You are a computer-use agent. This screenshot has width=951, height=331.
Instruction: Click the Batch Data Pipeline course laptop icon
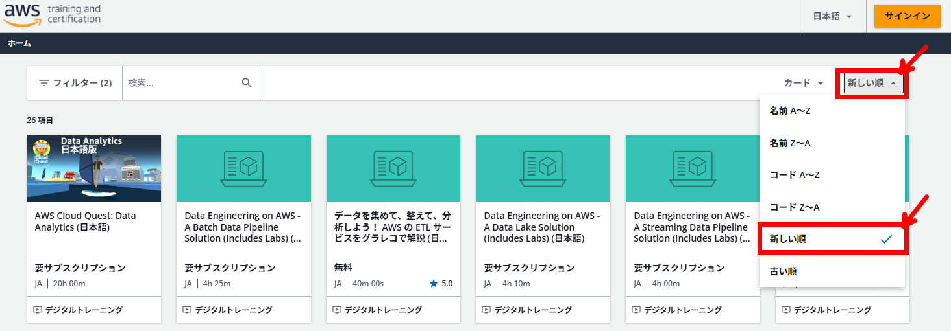[243, 168]
